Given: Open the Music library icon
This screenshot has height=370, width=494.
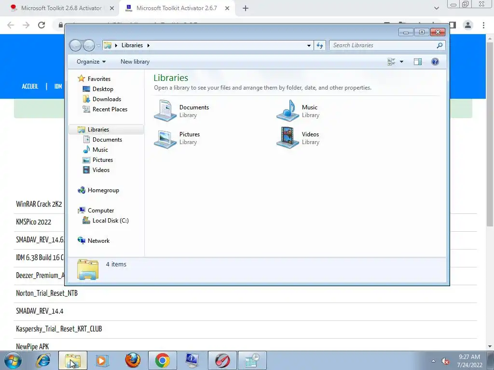Looking at the screenshot, I should (288, 111).
